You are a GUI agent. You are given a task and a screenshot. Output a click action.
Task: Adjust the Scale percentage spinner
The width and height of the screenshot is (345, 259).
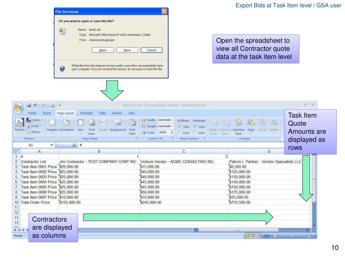coord(172,132)
